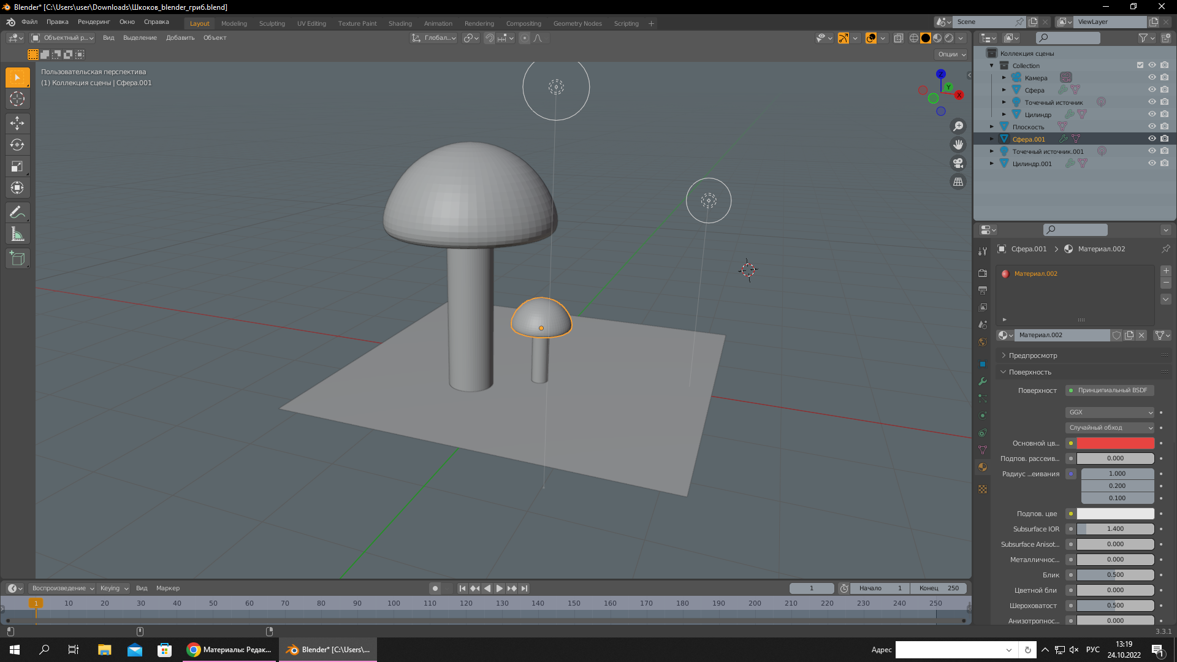Switch perspective/orthographic grid icon

coord(958,181)
